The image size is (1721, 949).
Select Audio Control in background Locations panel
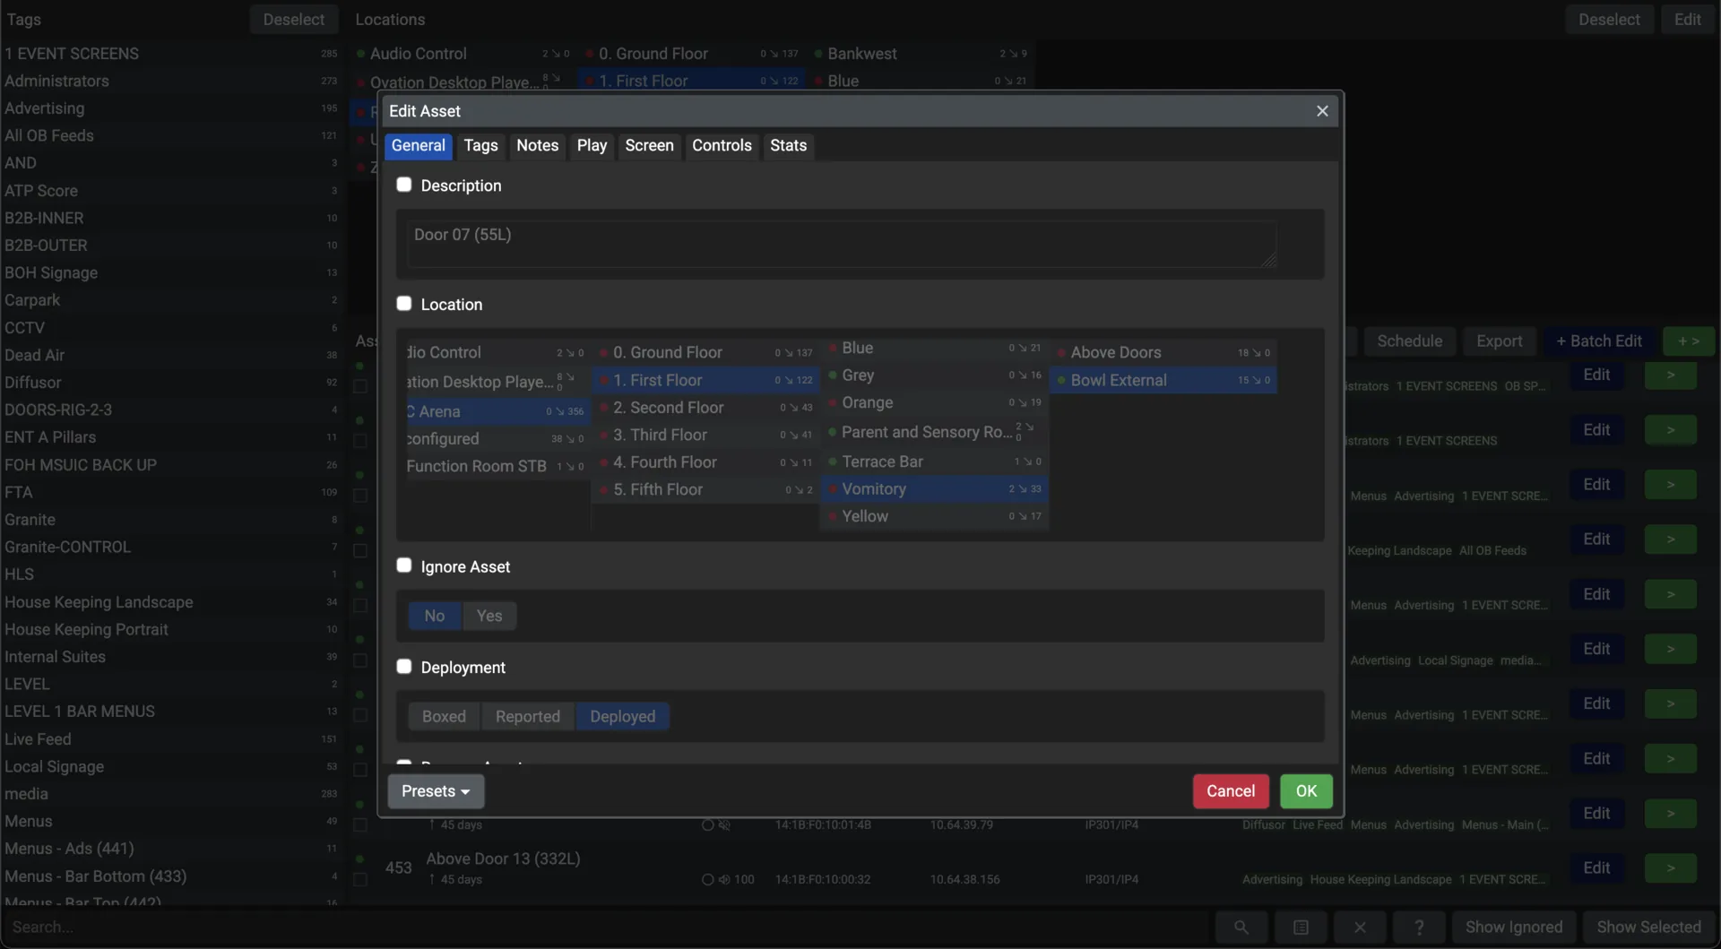pos(463,54)
